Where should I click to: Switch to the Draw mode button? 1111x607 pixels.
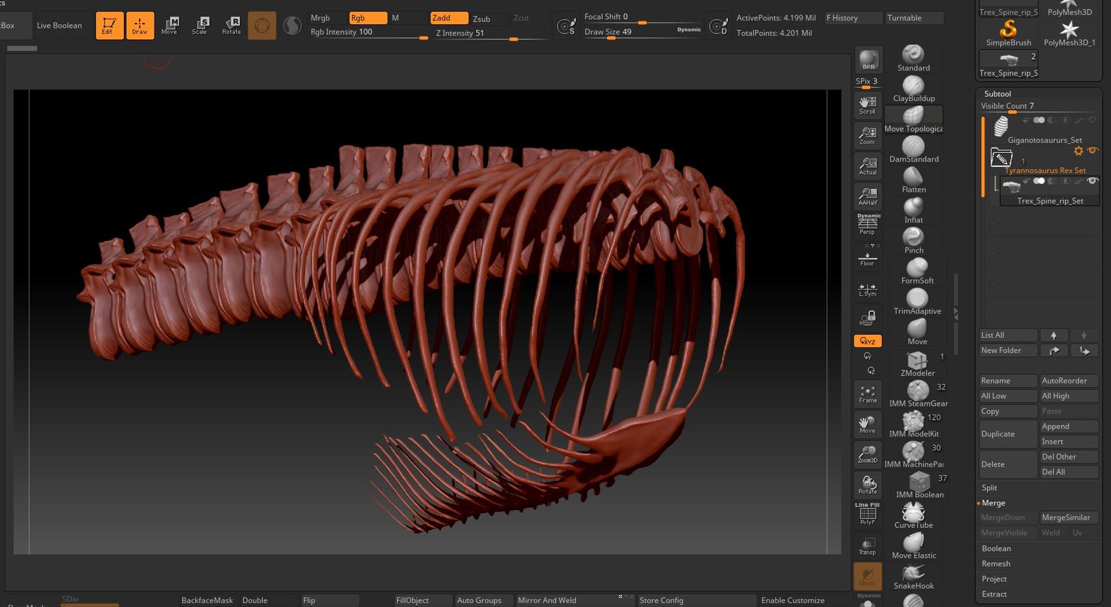pos(139,25)
